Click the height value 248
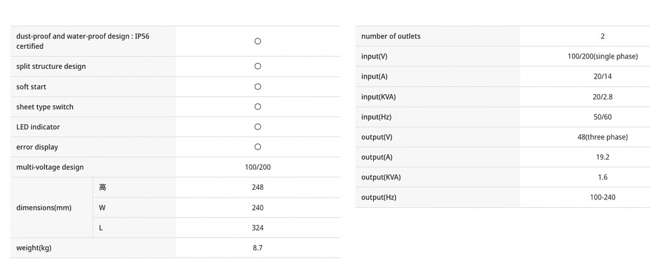 (257, 187)
